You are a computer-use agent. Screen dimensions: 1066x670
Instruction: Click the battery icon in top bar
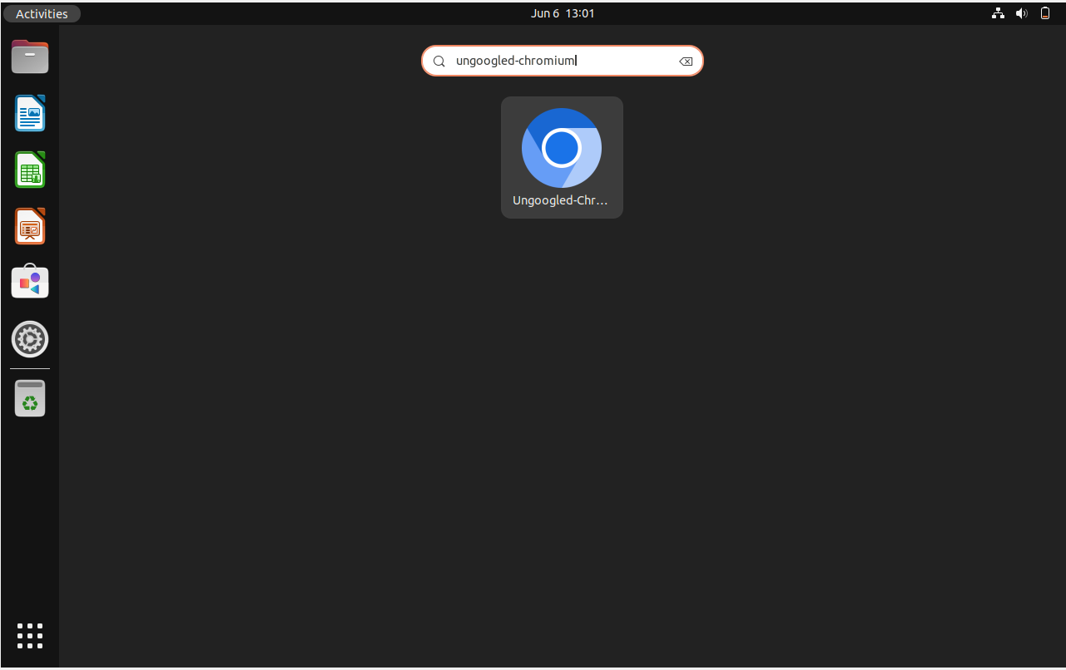click(1045, 13)
